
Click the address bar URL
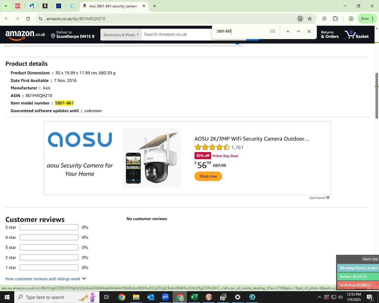point(76,19)
